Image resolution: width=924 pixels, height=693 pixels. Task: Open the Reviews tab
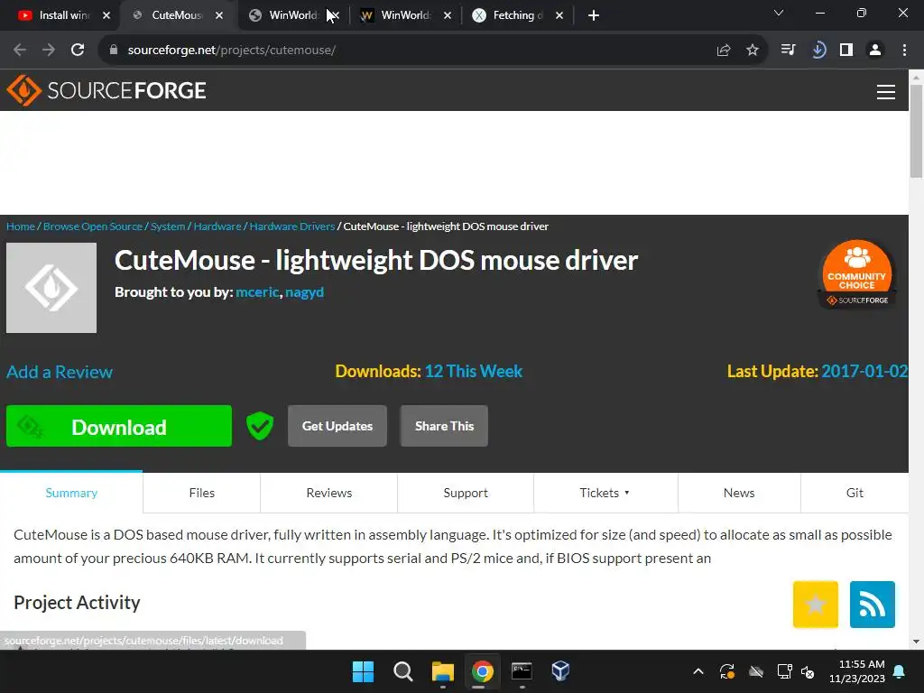click(328, 493)
